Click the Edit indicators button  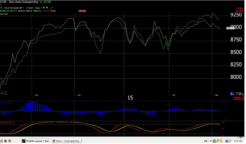[29, 7]
